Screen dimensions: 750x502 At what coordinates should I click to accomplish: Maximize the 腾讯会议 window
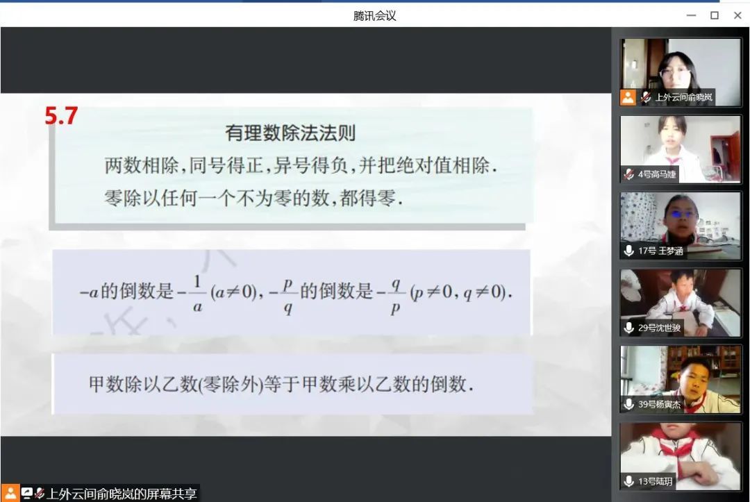click(x=714, y=15)
